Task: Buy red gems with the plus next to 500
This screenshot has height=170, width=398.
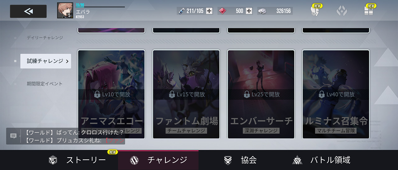Action: [x=249, y=11]
